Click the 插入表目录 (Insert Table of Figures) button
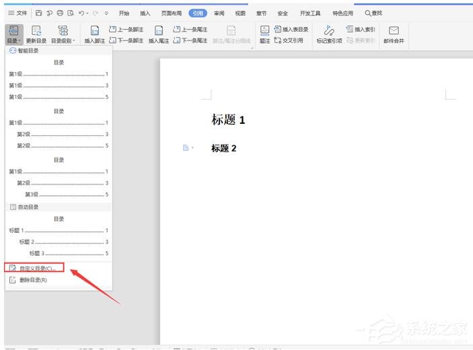The width and height of the screenshot is (473, 350). (291, 30)
